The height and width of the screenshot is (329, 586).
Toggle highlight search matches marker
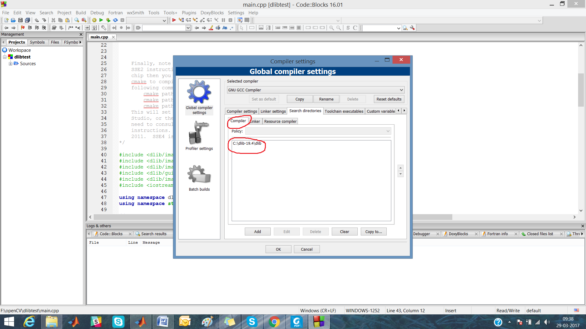(x=211, y=28)
